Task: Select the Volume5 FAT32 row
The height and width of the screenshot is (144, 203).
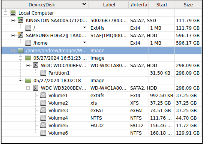Action: pyautogui.click(x=101, y=125)
